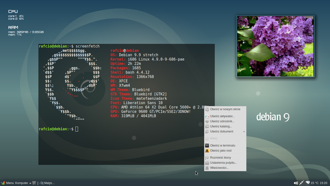Click the "Shell: bash 4.4.12" line
Image resolution: width=330 pixels, height=186 pixels.
point(130,73)
